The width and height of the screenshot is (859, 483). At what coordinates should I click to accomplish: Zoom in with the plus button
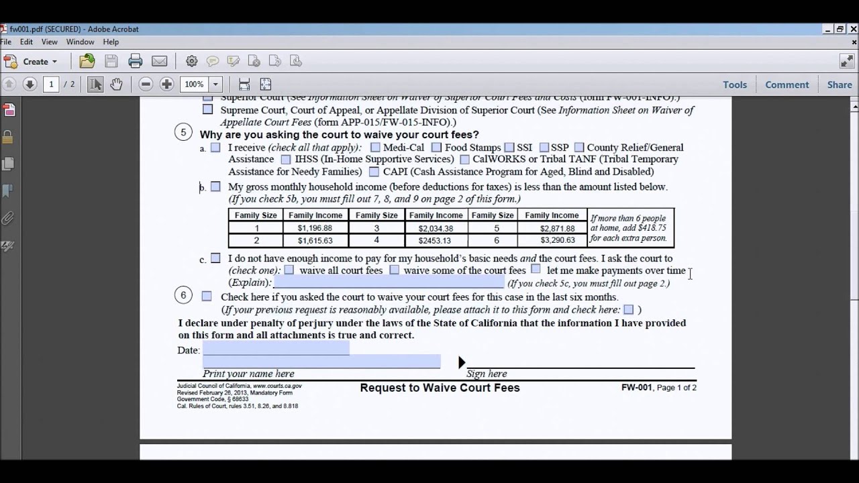click(167, 84)
